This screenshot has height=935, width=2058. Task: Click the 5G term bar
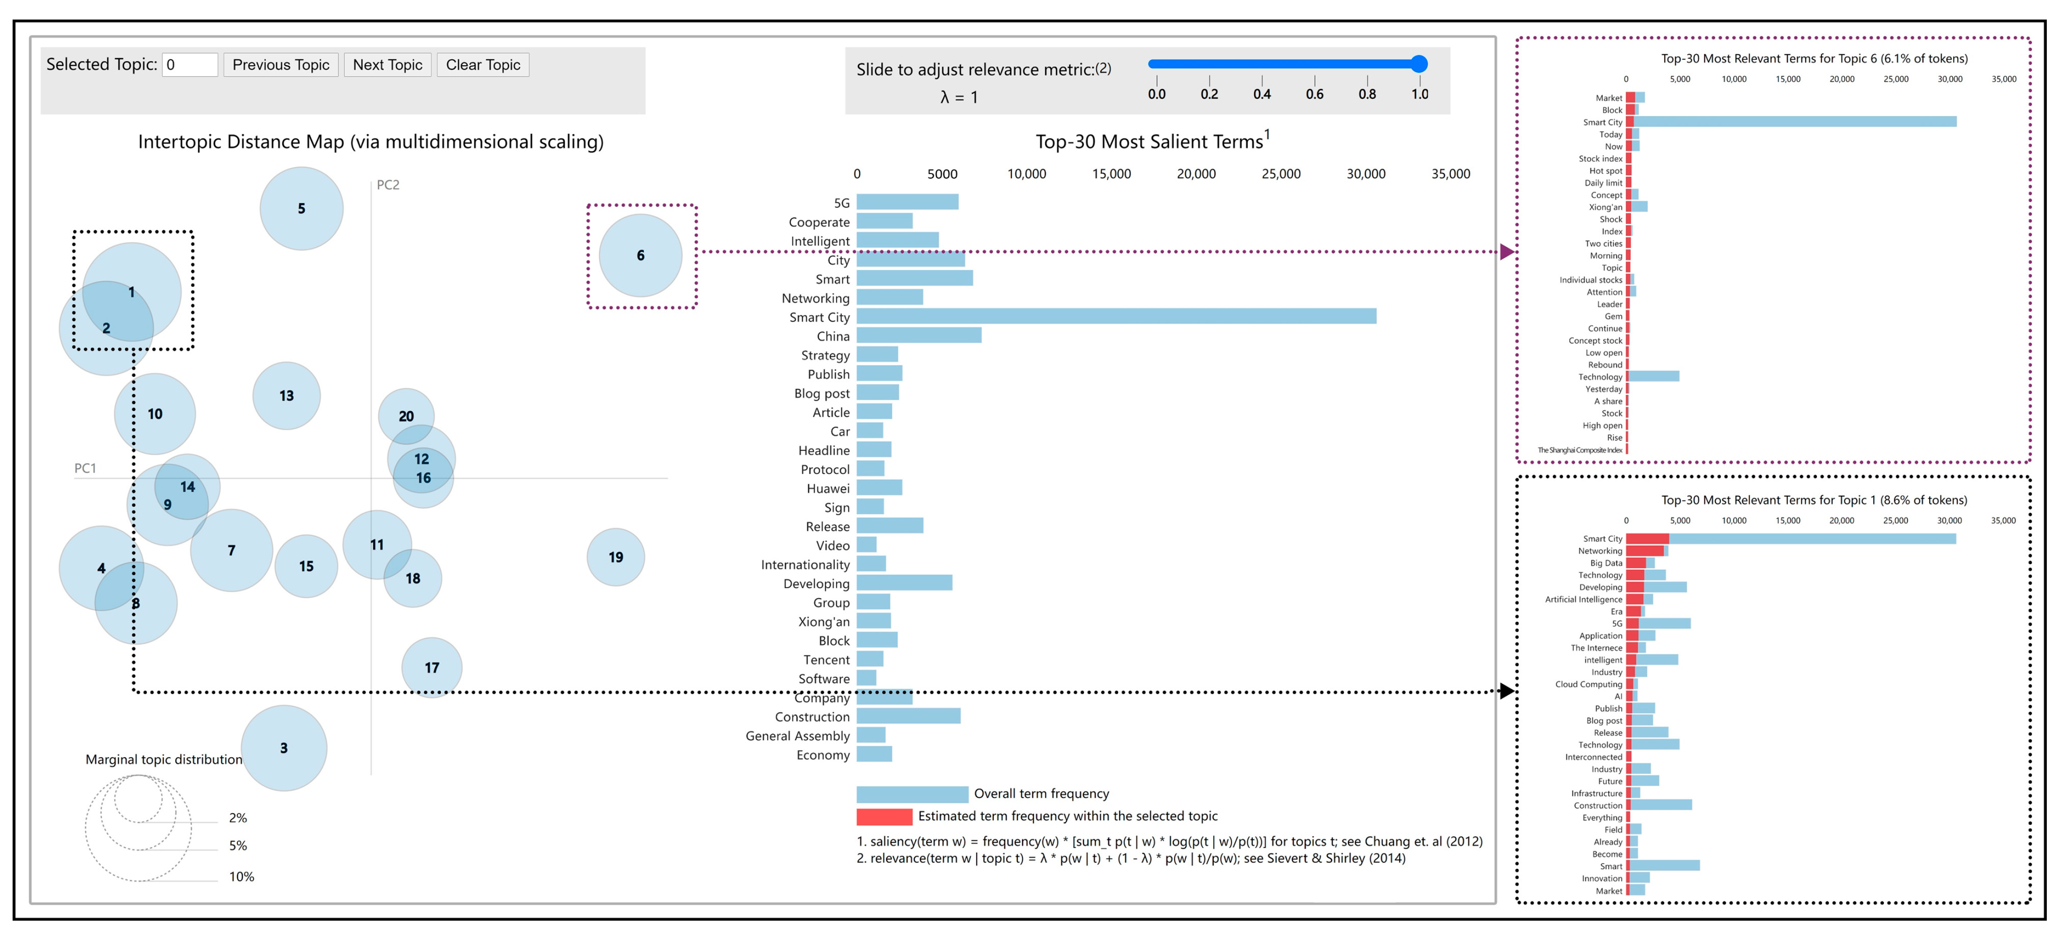coord(907,203)
